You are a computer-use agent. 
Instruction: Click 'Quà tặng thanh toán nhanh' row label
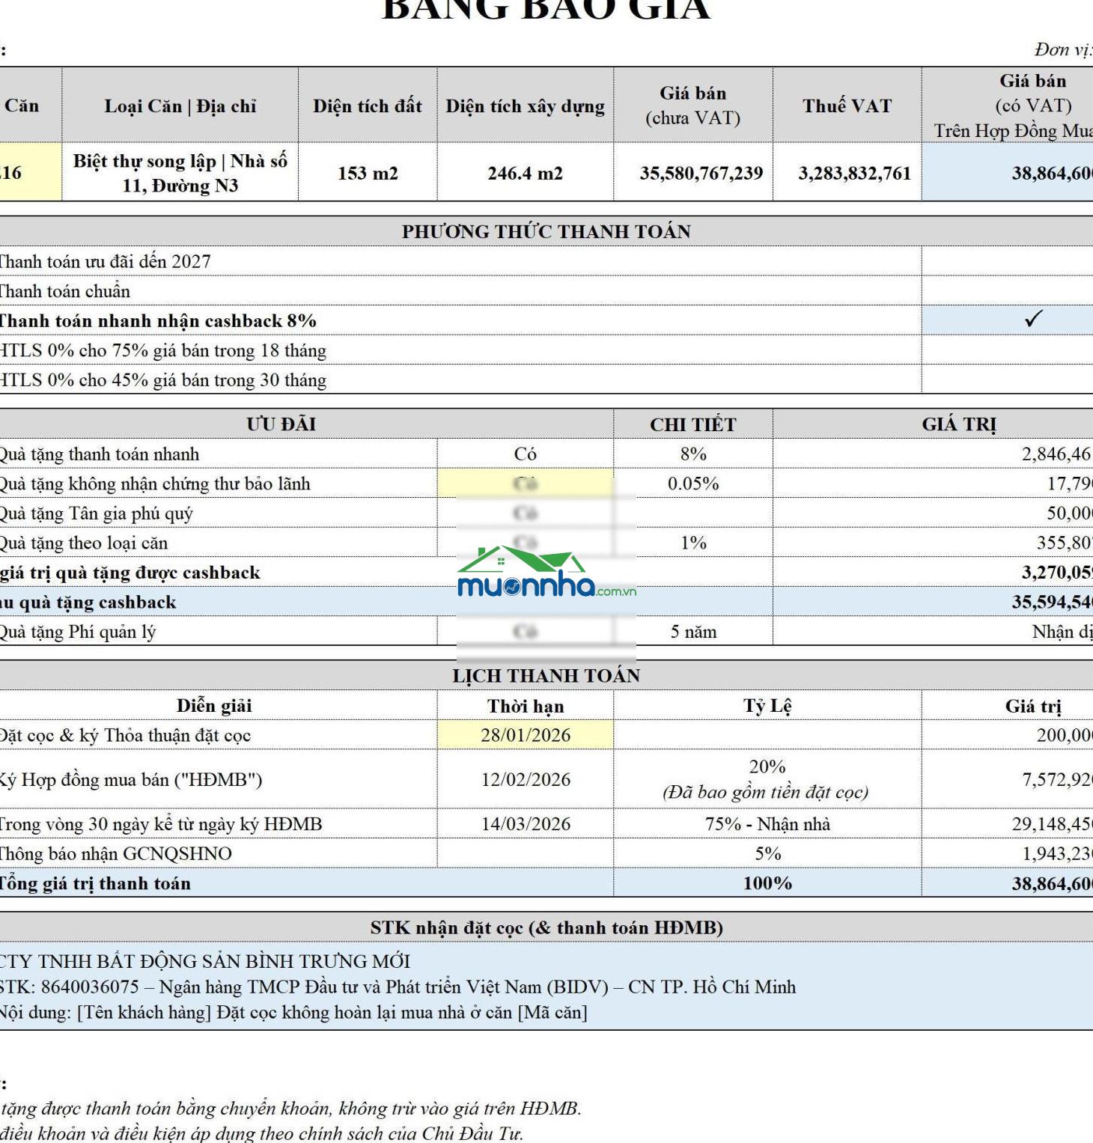100,454
